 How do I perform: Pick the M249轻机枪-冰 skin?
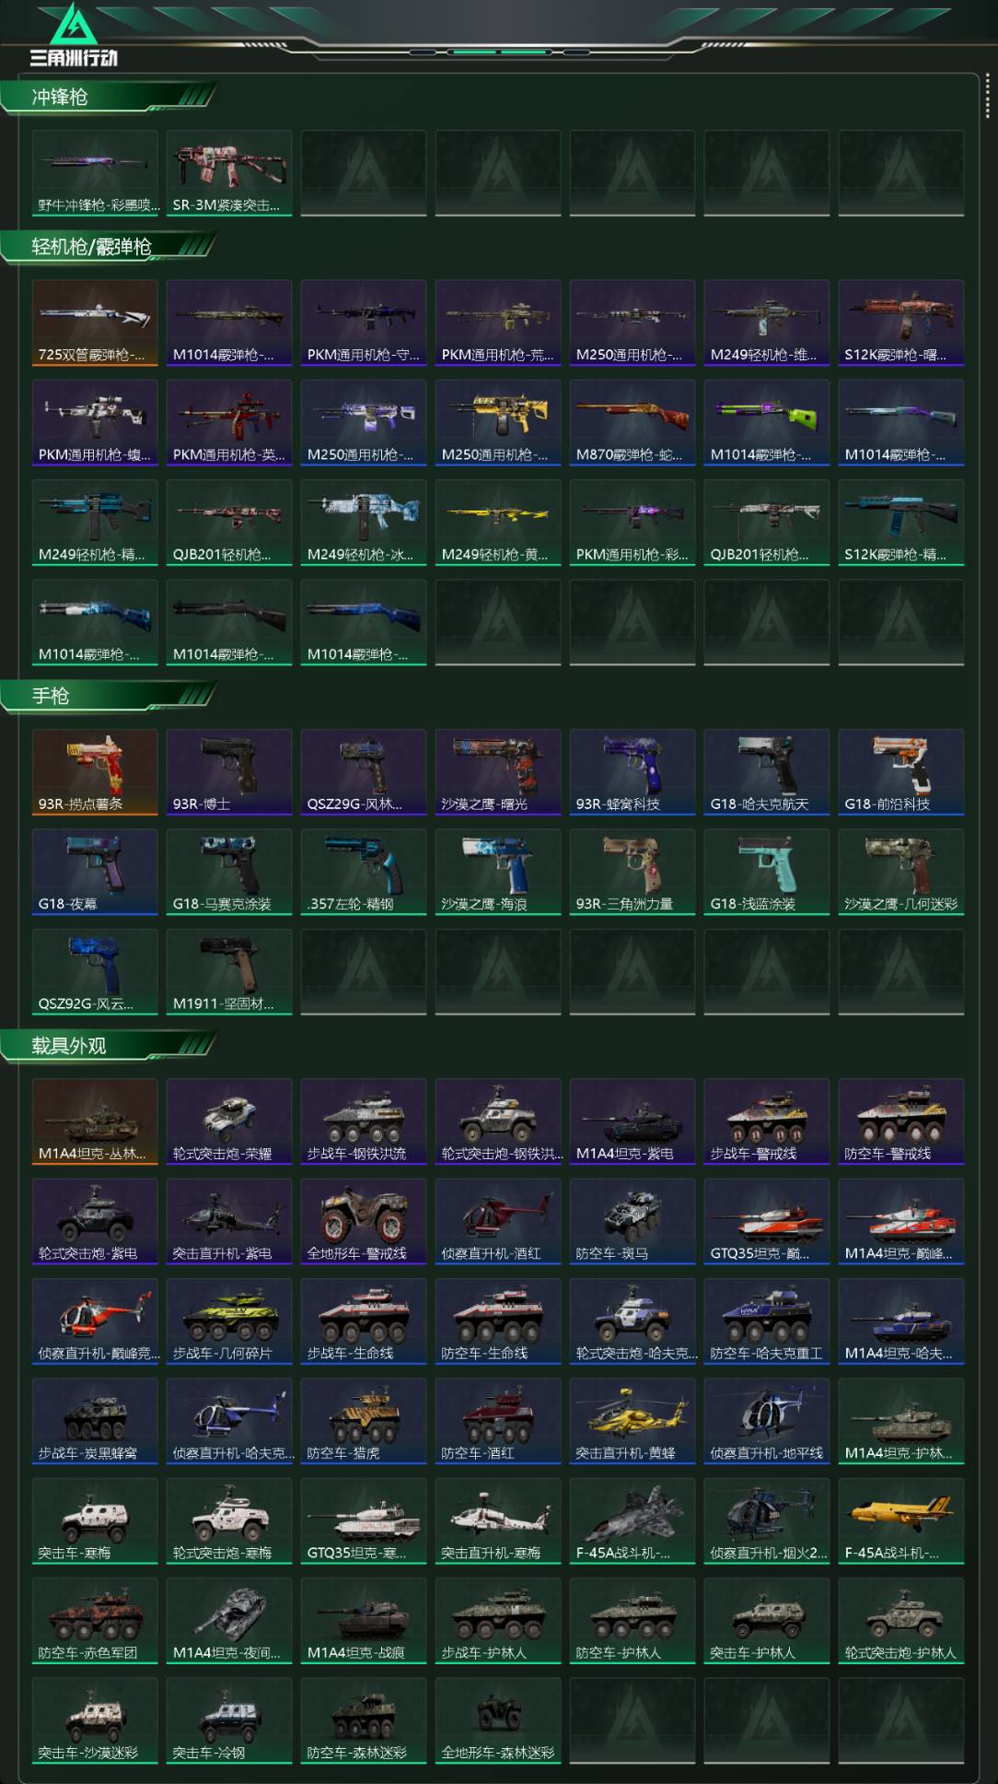[x=364, y=522]
